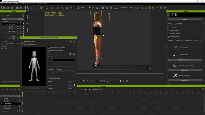Enable the Foot Contact checkbox
This screenshot has height=115, width=205.
pos(168,27)
